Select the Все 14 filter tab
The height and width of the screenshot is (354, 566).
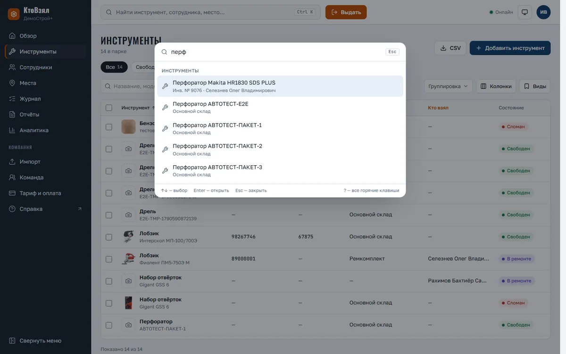(x=114, y=67)
